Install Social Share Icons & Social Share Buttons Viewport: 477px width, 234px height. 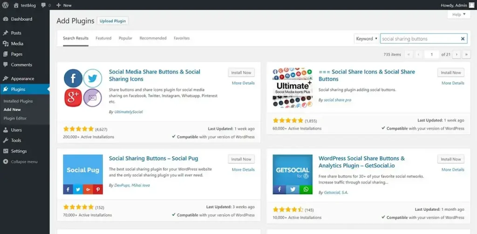pos(451,73)
